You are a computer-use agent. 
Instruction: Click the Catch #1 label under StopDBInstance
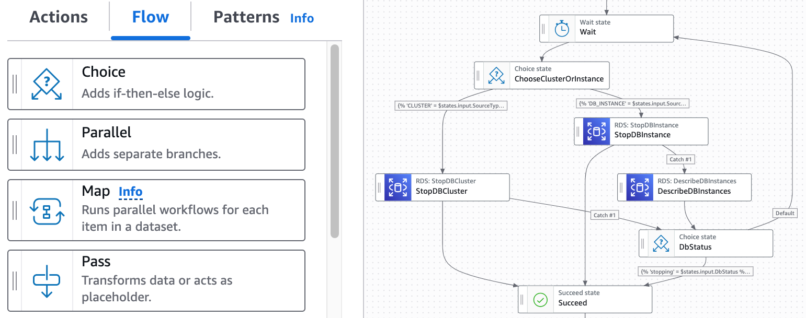coord(681,159)
